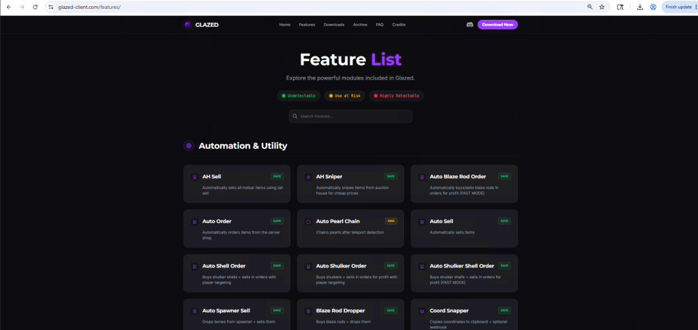Screen dimensions: 698x330
Task: Open the Downloads nav link
Action: 334,25
